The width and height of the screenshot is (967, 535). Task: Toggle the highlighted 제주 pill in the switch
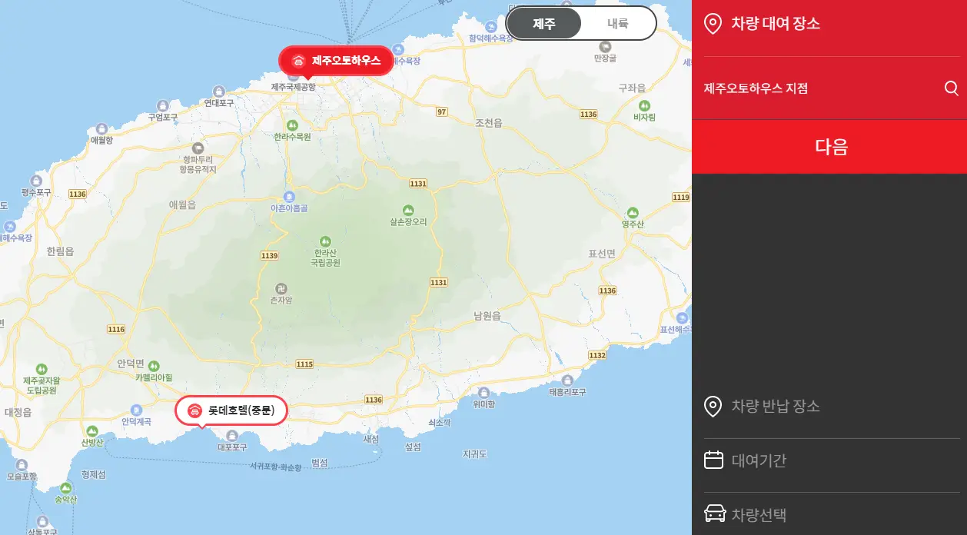tap(543, 23)
